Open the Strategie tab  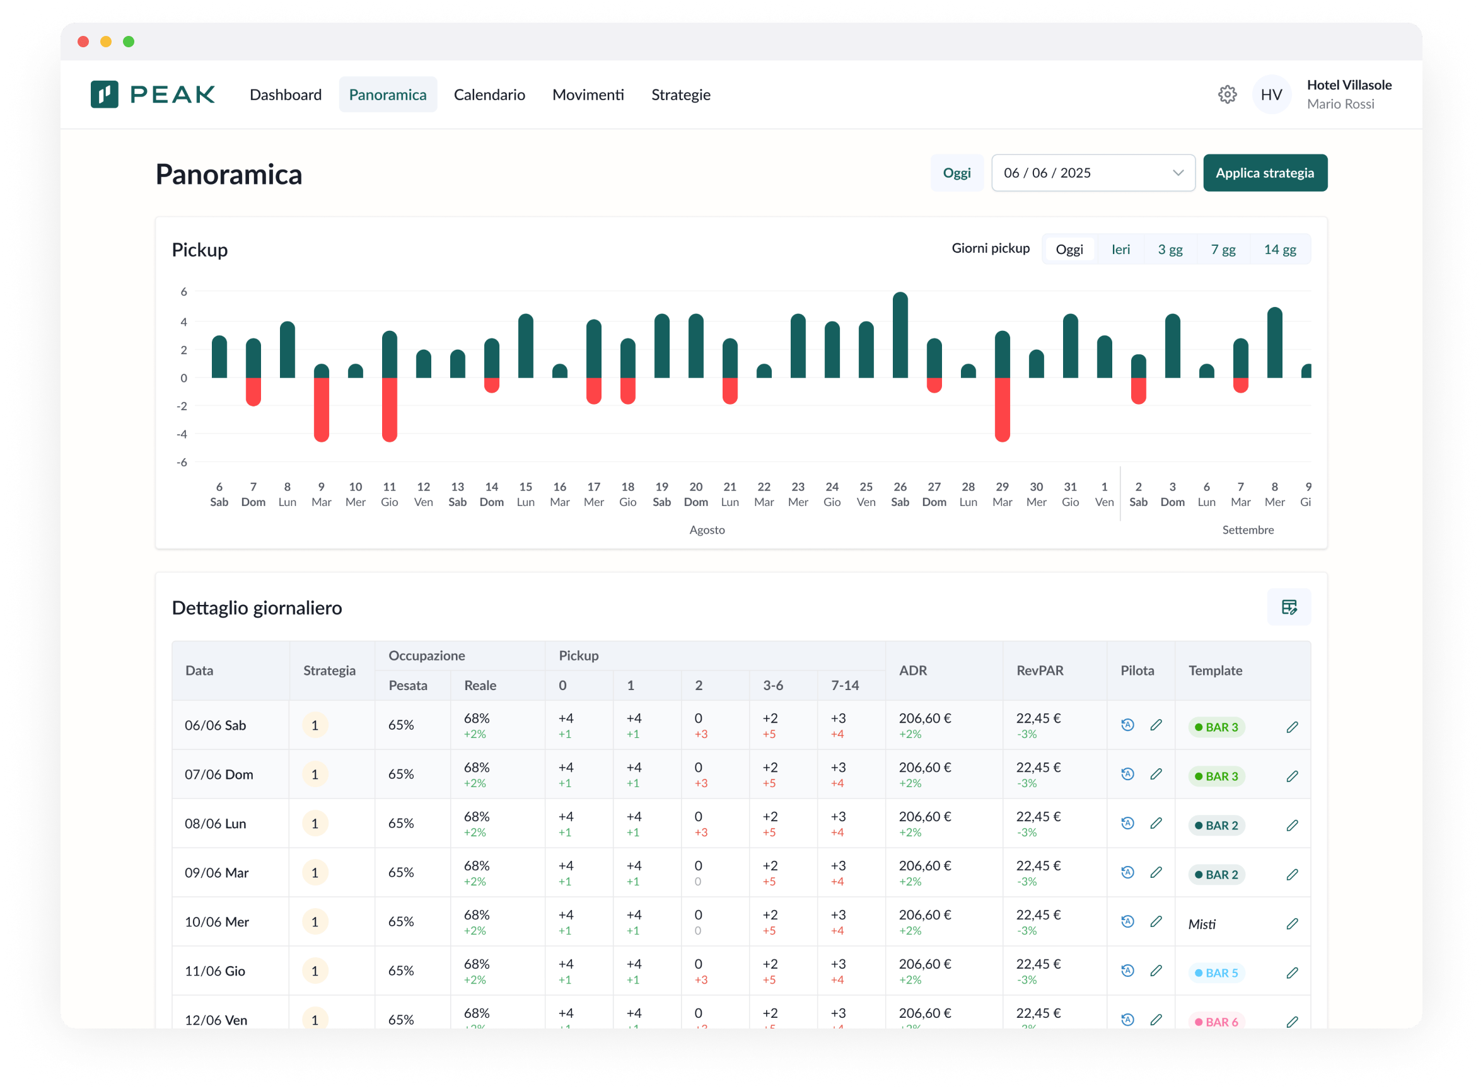pyautogui.click(x=680, y=95)
